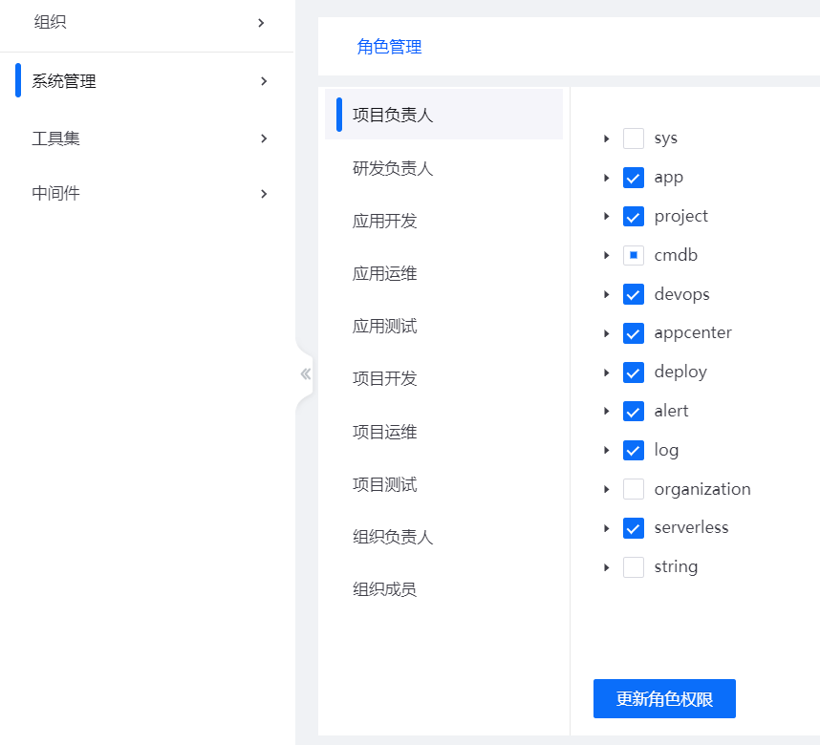Click the 系统管理 chevron arrow

pos(264,82)
